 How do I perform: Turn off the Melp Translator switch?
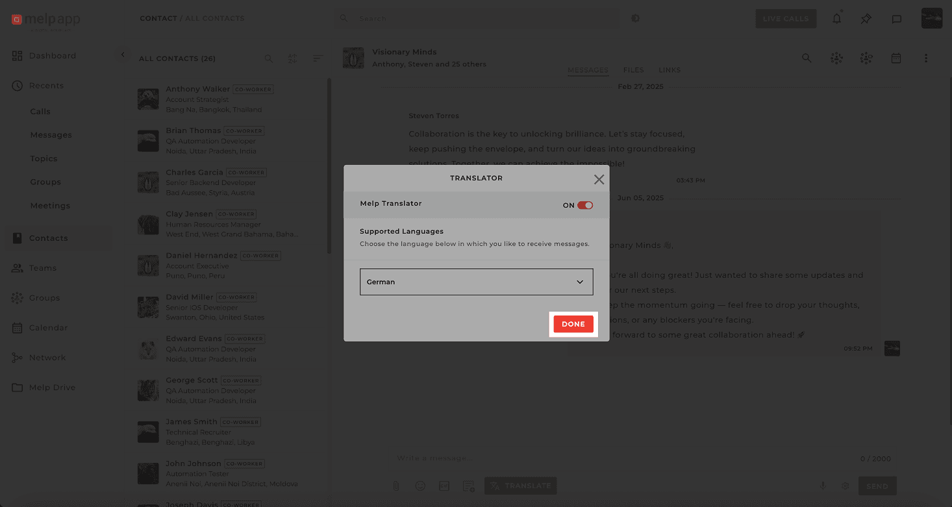(x=585, y=205)
